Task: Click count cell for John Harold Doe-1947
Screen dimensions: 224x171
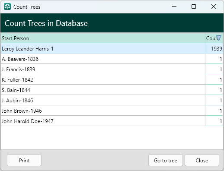Action: click(214, 121)
